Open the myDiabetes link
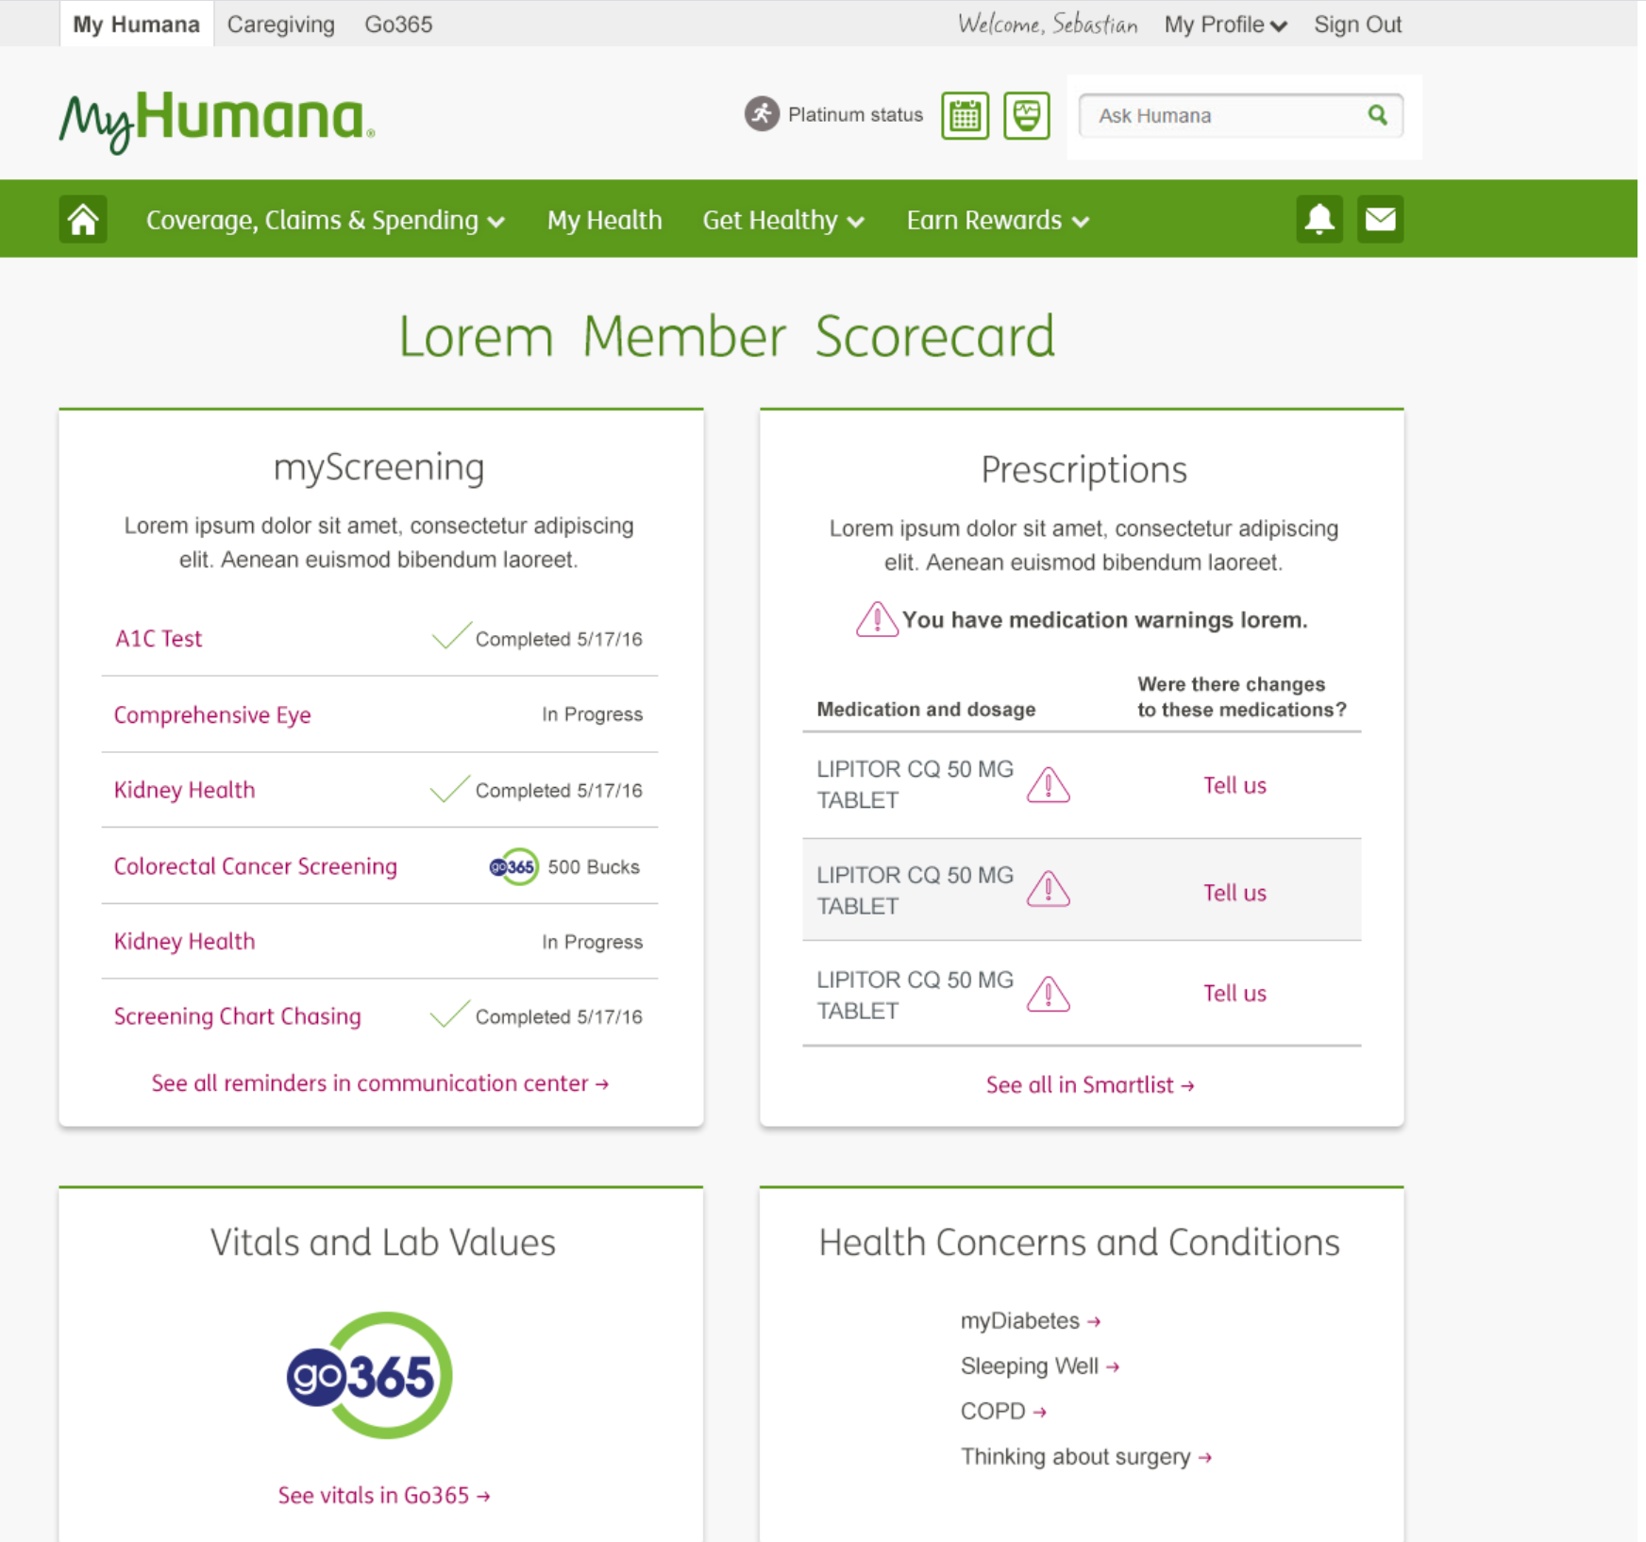The height and width of the screenshot is (1542, 1646). 1031,1321
